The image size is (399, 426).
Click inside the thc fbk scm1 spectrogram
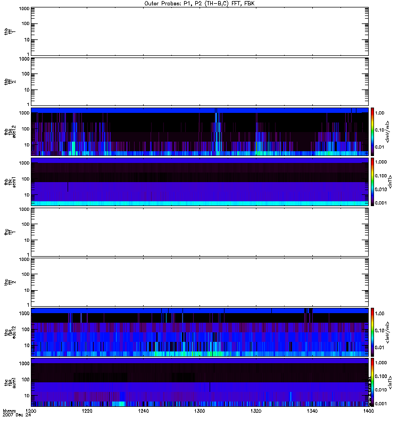(x=199, y=382)
